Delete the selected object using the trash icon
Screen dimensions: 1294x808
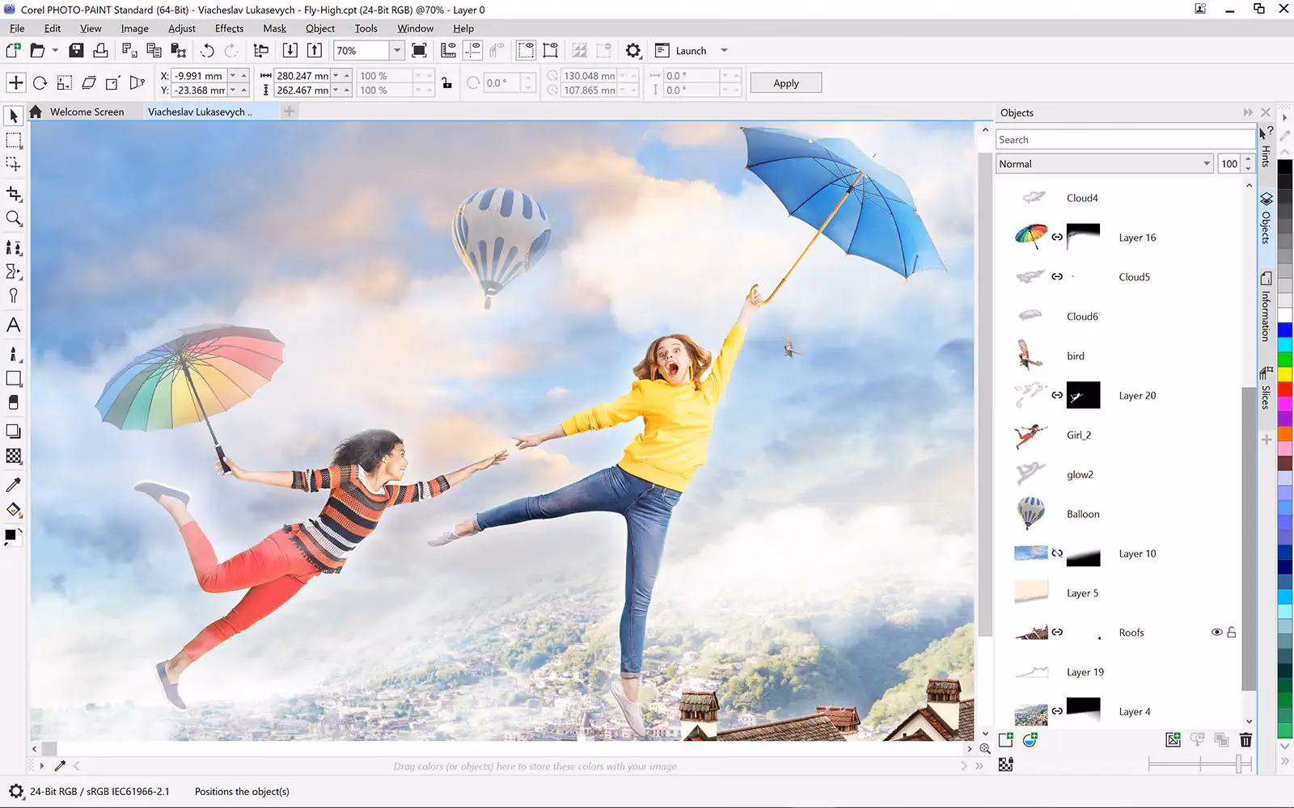(x=1245, y=739)
